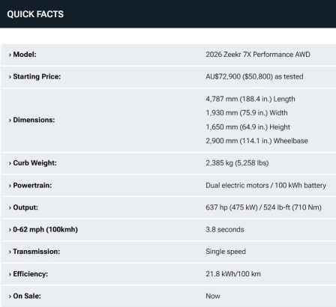The height and width of the screenshot is (307, 336).
Task: Select the 4,787 mm Length value
Action: pyautogui.click(x=250, y=99)
